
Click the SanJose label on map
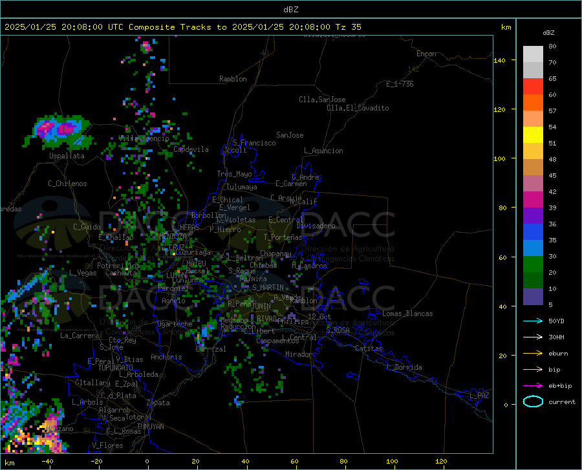pyautogui.click(x=290, y=135)
